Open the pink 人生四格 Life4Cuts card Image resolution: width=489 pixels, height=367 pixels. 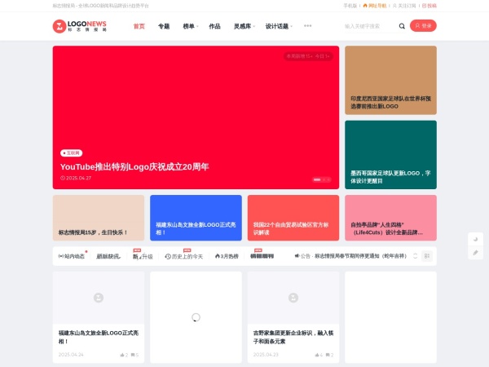point(390,218)
